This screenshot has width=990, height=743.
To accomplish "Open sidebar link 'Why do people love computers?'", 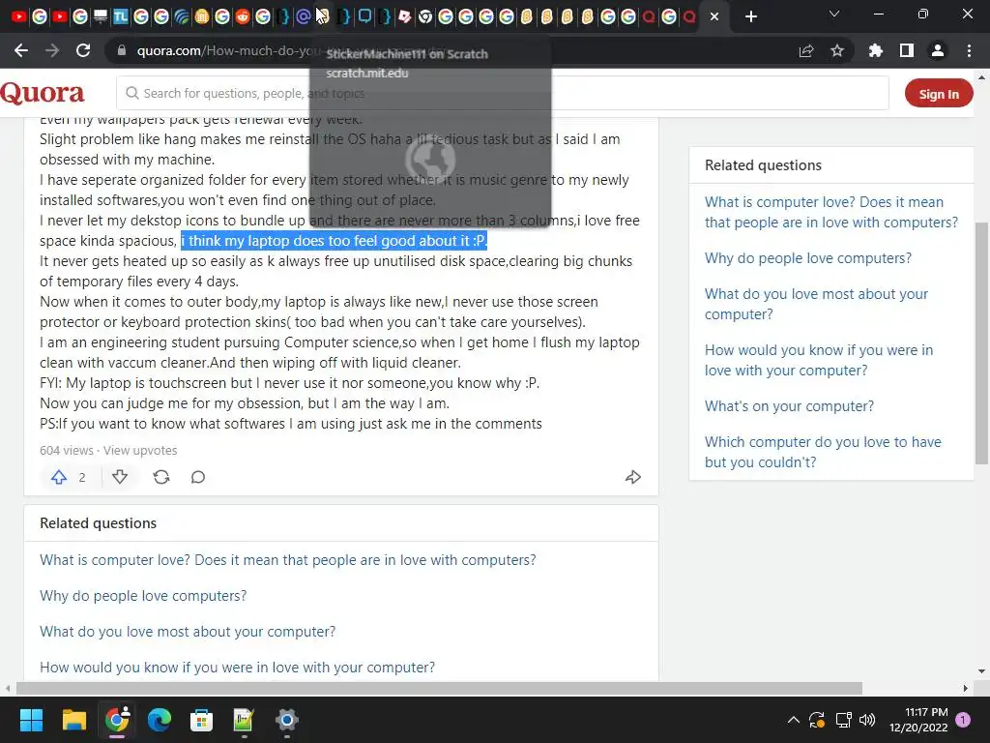I will click(807, 258).
